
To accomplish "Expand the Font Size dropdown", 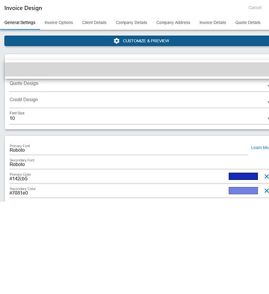I will click(x=140, y=116).
